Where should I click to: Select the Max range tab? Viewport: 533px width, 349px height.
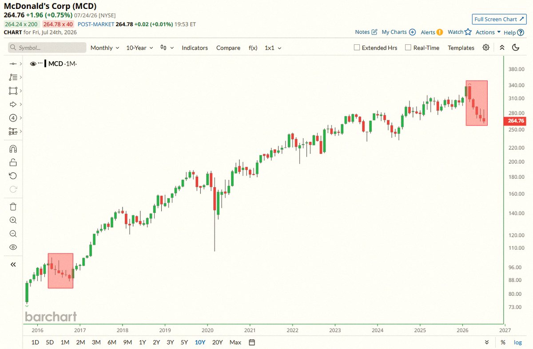click(x=235, y=342)
